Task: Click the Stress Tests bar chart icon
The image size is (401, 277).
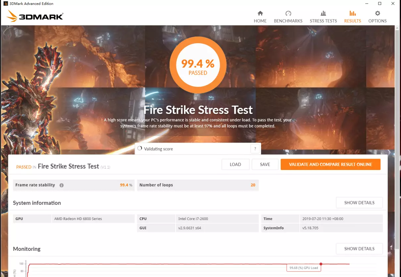Action: click(x=323, y=13)
